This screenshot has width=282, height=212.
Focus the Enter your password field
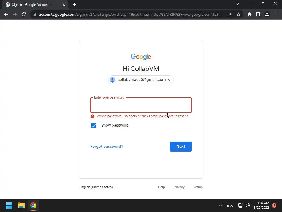point(141,105)
